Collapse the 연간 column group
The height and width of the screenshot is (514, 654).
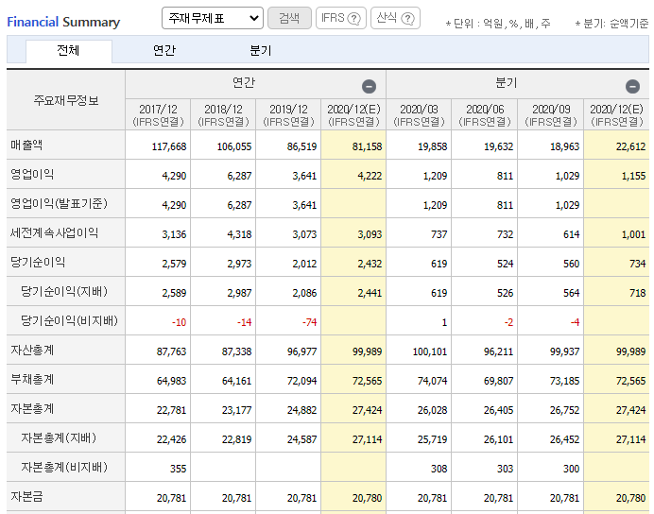click(370, 86)
